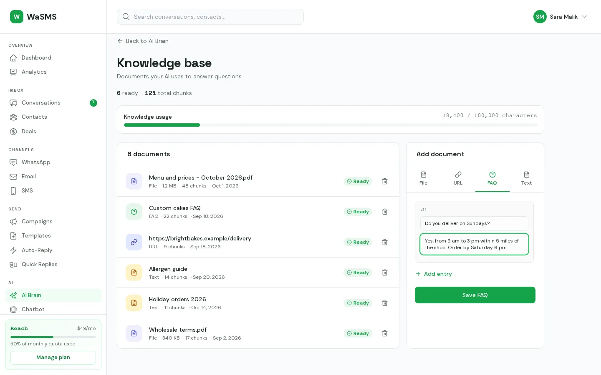Image resolution: width=601 pixels, height=375 pixels.
Task: Click the monthly quota progress bar
Action: (53, 337)
